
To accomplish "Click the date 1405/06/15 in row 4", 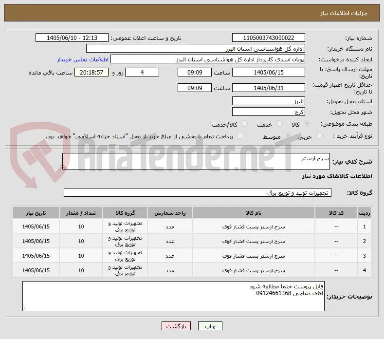I will coord(36,270).
